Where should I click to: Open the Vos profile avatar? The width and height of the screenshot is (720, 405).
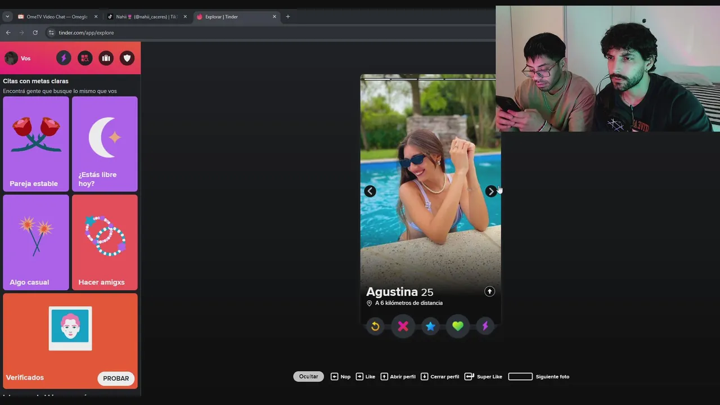(x=11, y=58)
